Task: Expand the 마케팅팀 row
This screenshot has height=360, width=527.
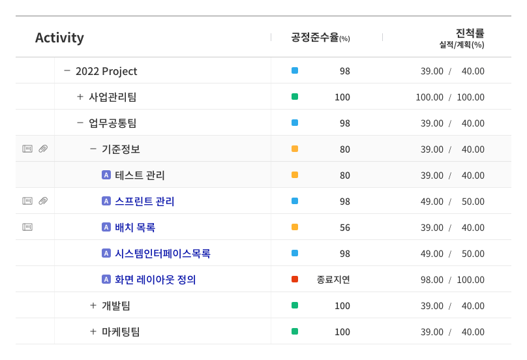Action: click(x=93, y=331)
